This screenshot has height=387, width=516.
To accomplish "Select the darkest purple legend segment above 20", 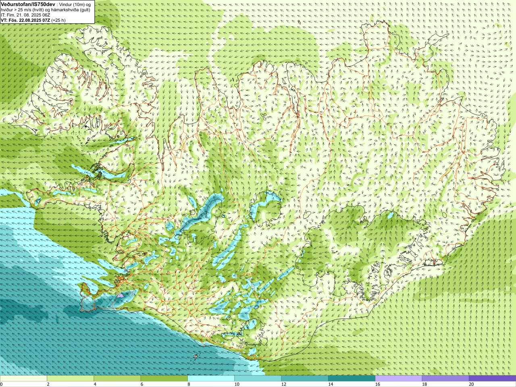I will click(492, 379).
